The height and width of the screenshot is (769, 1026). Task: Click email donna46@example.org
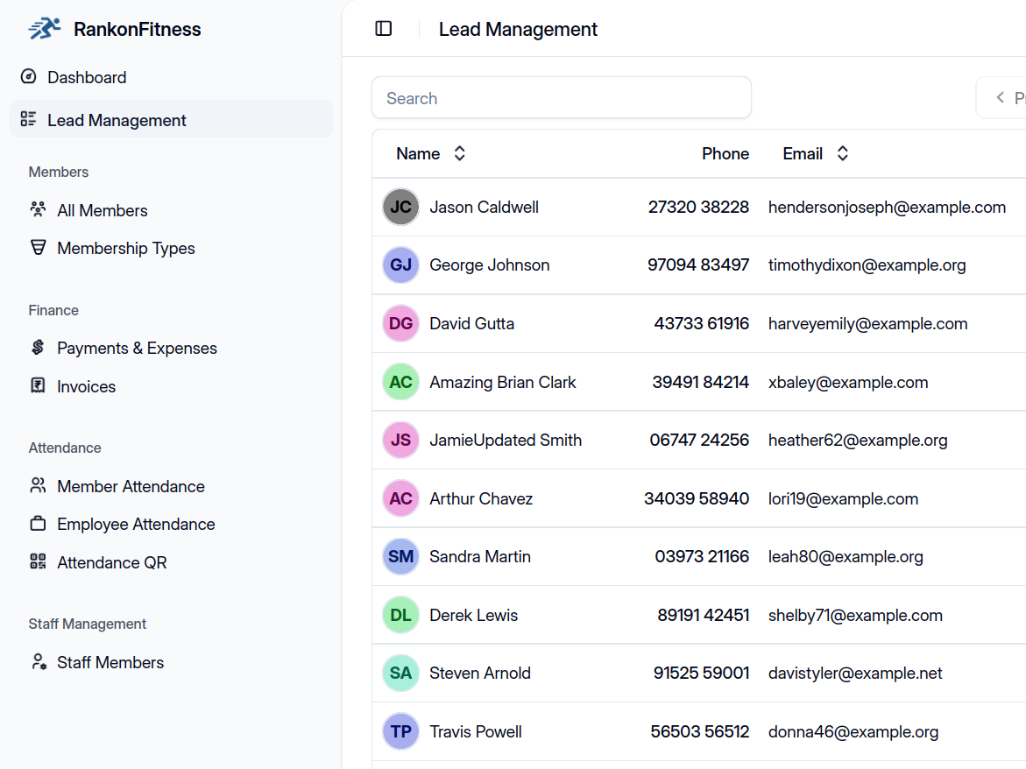click(853, 731)
